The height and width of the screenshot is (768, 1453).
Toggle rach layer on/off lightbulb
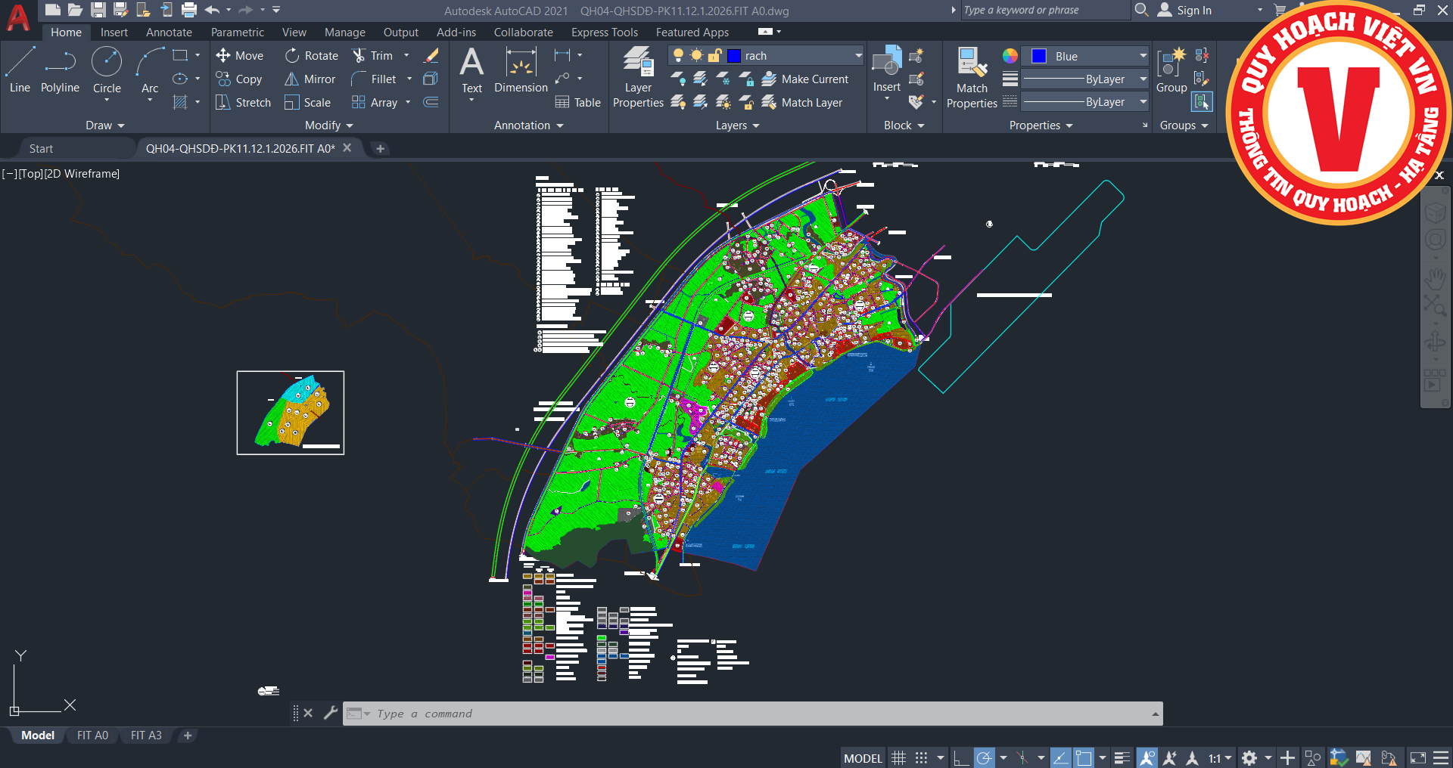[x=678, y=56]
